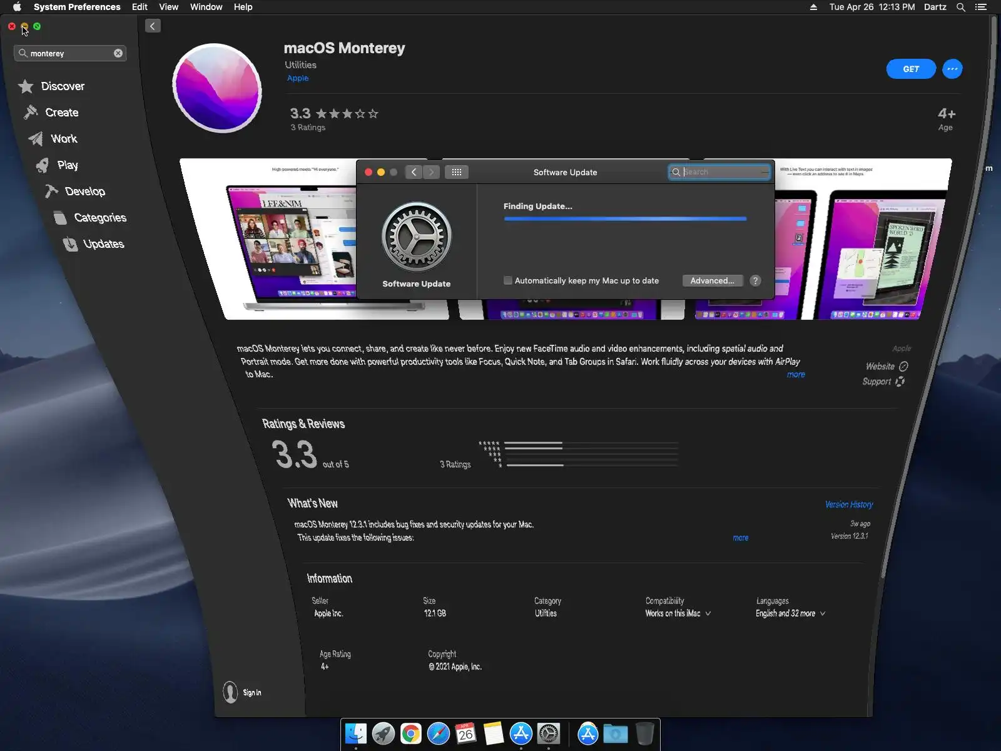Image resolution: width=1001 pixels, height=751 pixels.
Task: Open the Trash in the Dock
Action: coord(644,733)
